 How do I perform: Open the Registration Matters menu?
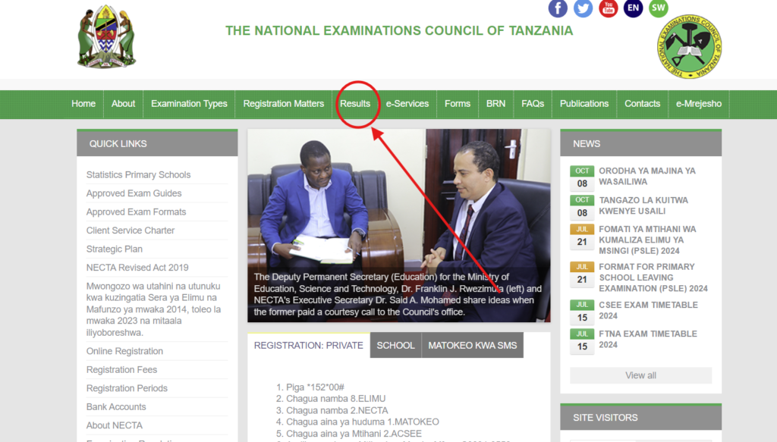coord(284,104)
